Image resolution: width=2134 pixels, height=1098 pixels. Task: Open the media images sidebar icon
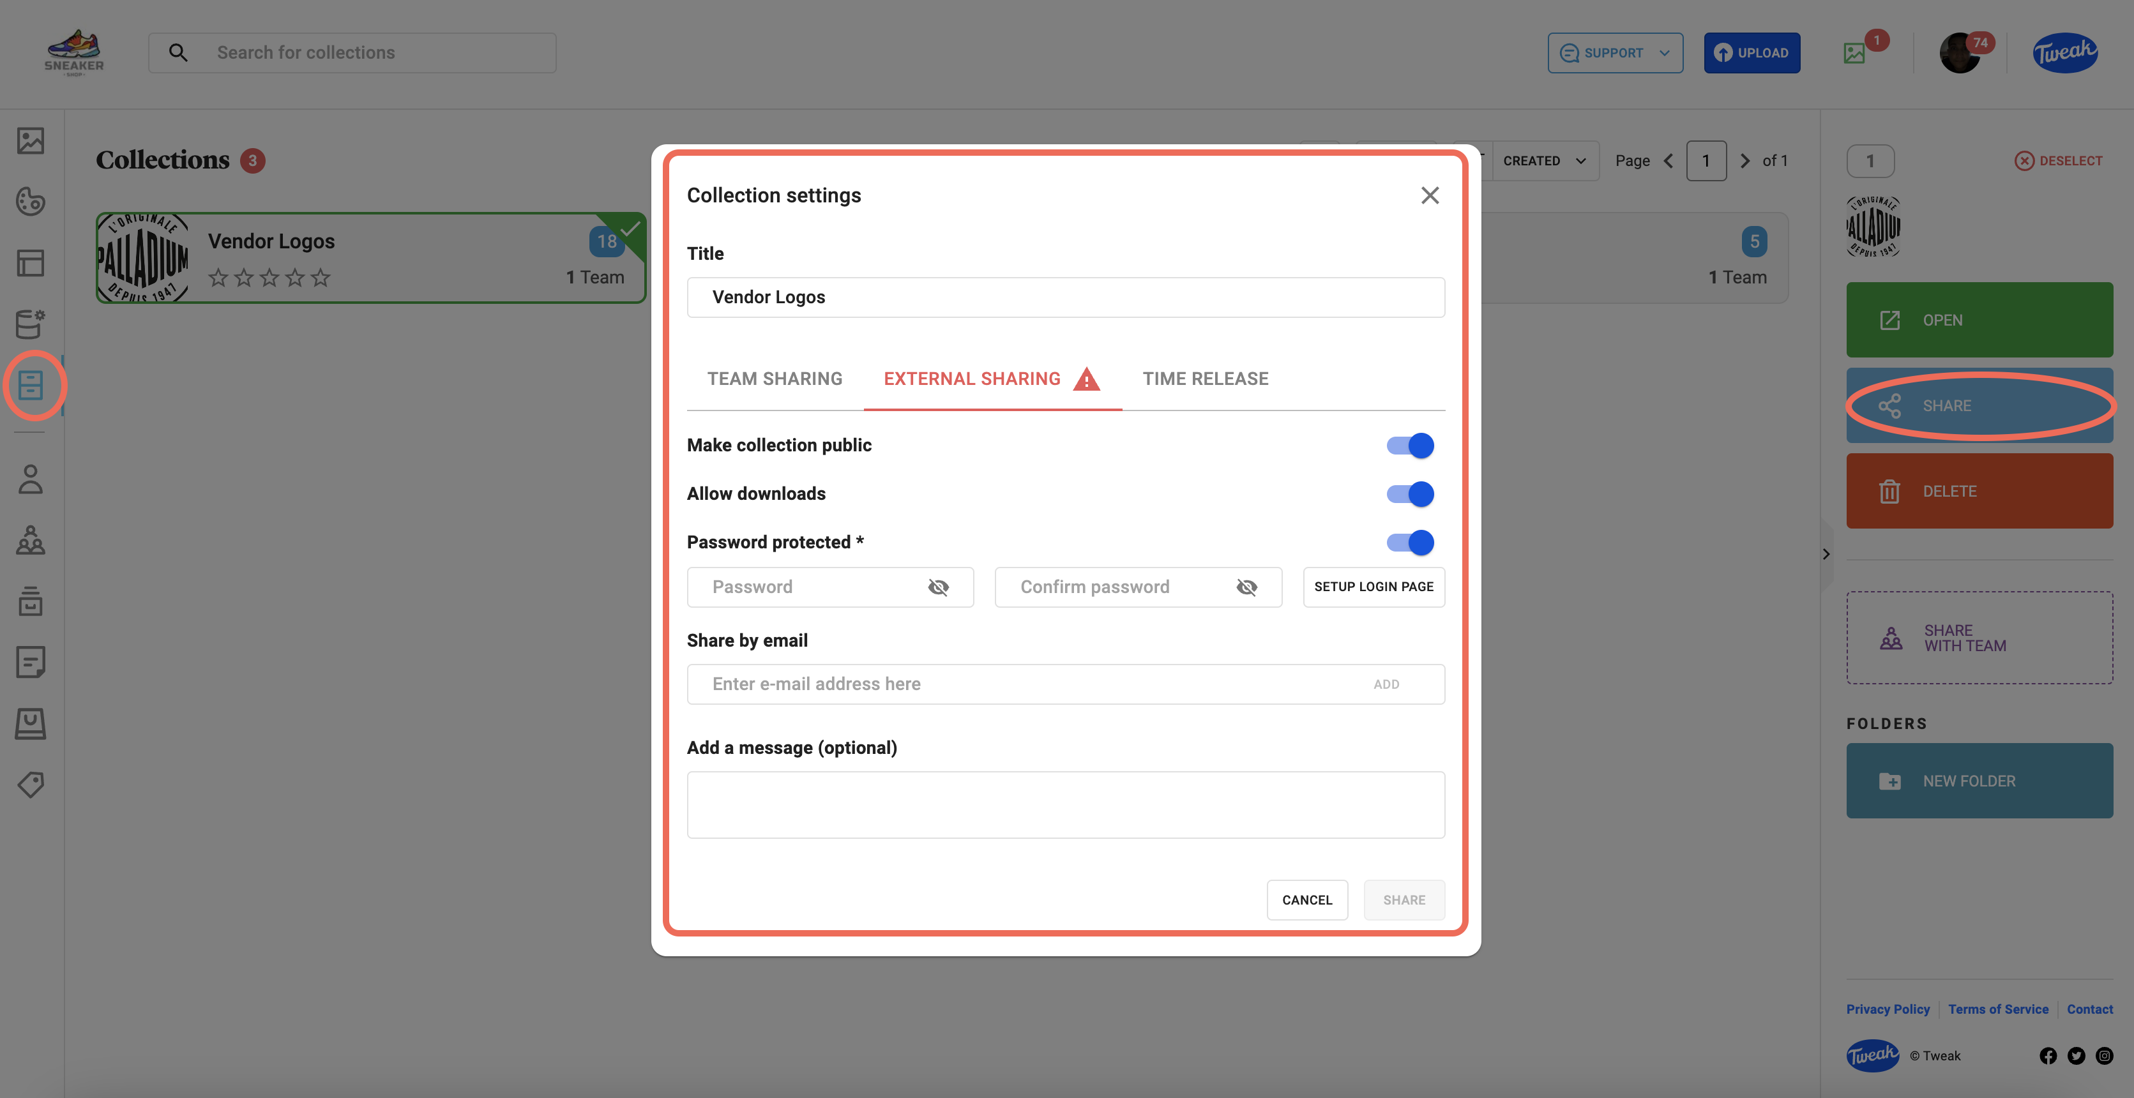(31, 141)
